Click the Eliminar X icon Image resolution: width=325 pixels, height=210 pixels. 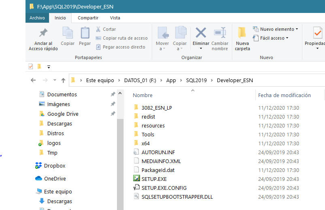coord(201,32)
